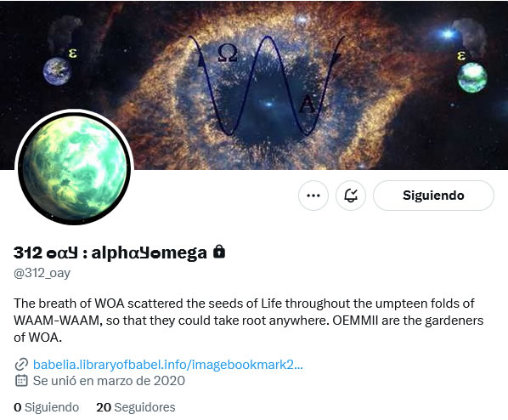
Task: Click the small green planet in banner
Action: (x=472, y=77)
